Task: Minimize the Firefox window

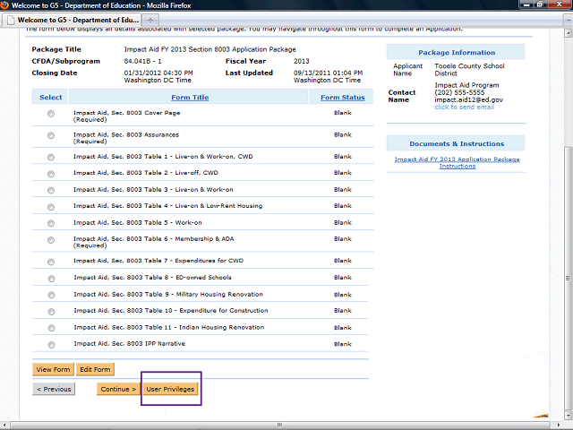Action: pos(526,4)
